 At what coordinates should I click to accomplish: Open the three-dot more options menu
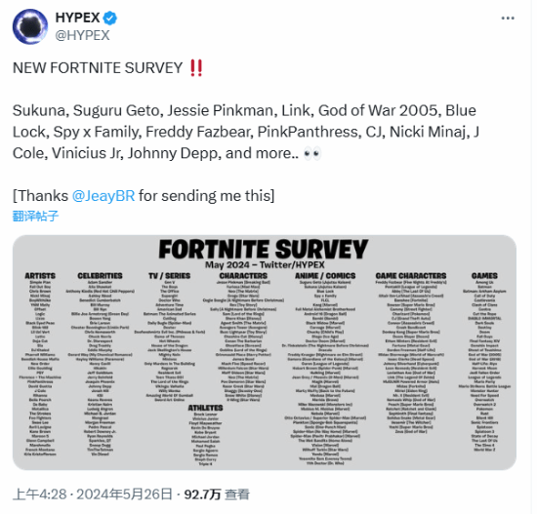pyautogui.click(x=507, y=19)
